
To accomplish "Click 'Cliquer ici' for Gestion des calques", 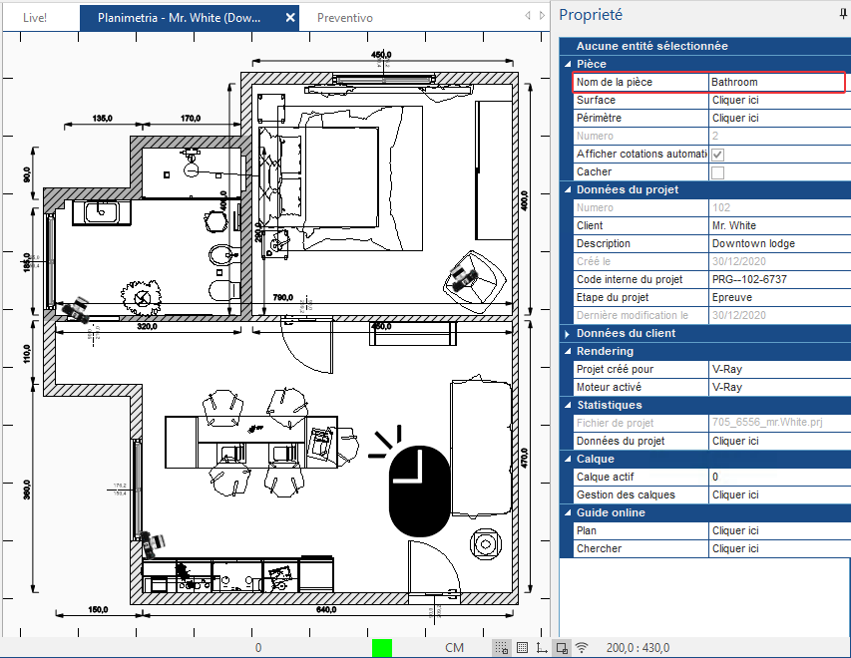I will pyautogui.click(x=735, y=494).
